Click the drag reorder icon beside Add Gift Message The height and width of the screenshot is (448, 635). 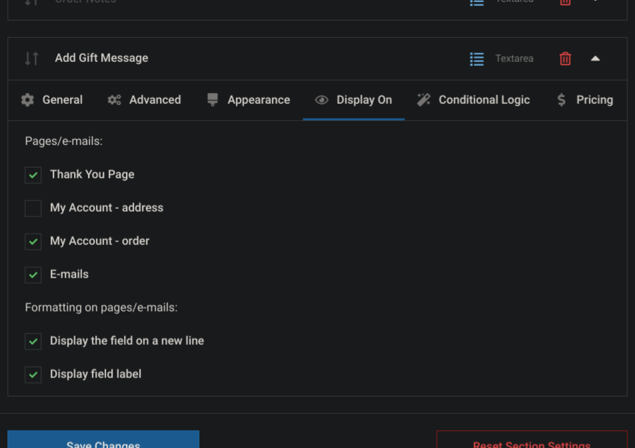(31, 58)
